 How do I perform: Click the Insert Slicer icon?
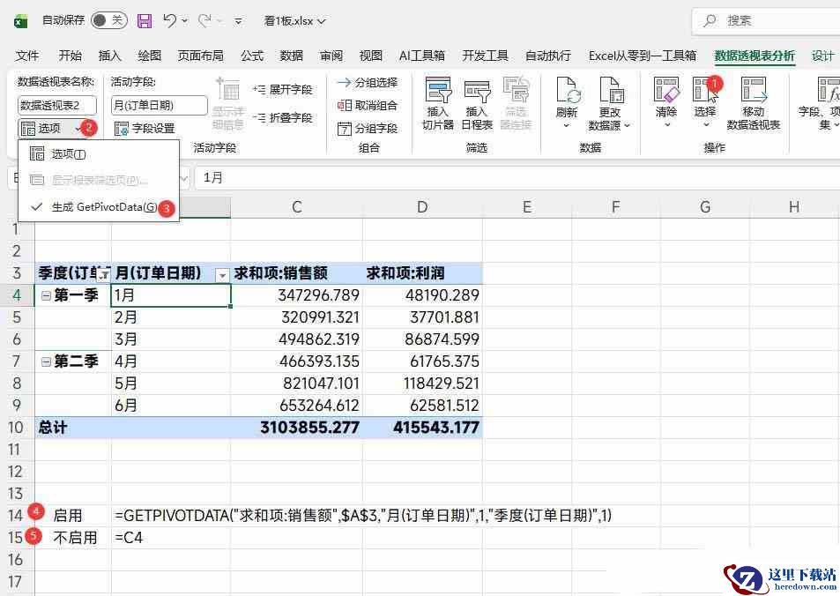(438, 93)
